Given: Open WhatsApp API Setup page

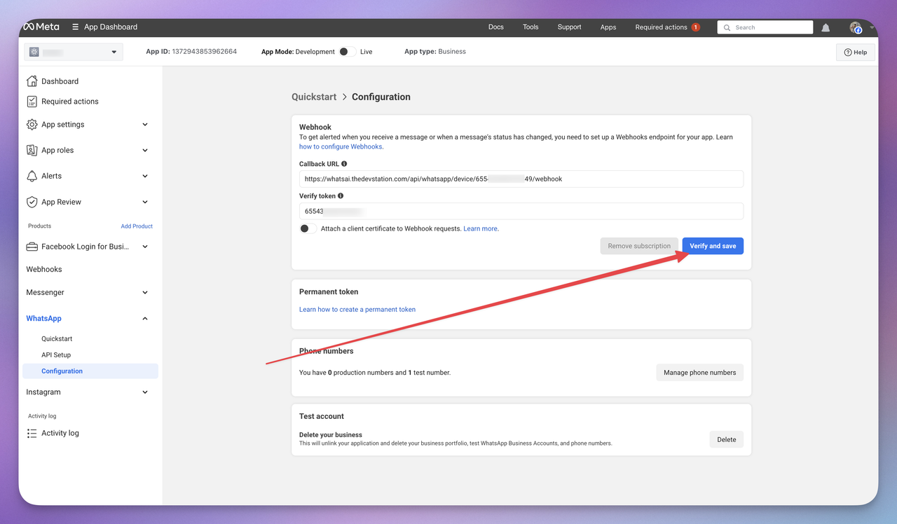Looking at the screenshot, I should pos(56,355).
